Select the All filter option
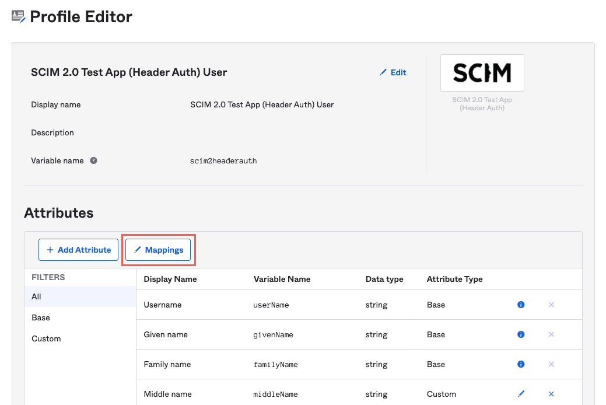 point(36,296)
